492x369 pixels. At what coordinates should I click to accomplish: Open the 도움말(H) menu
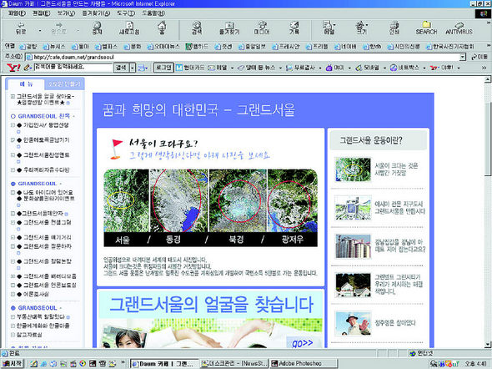pyautogui.click(x=153, y=13)
